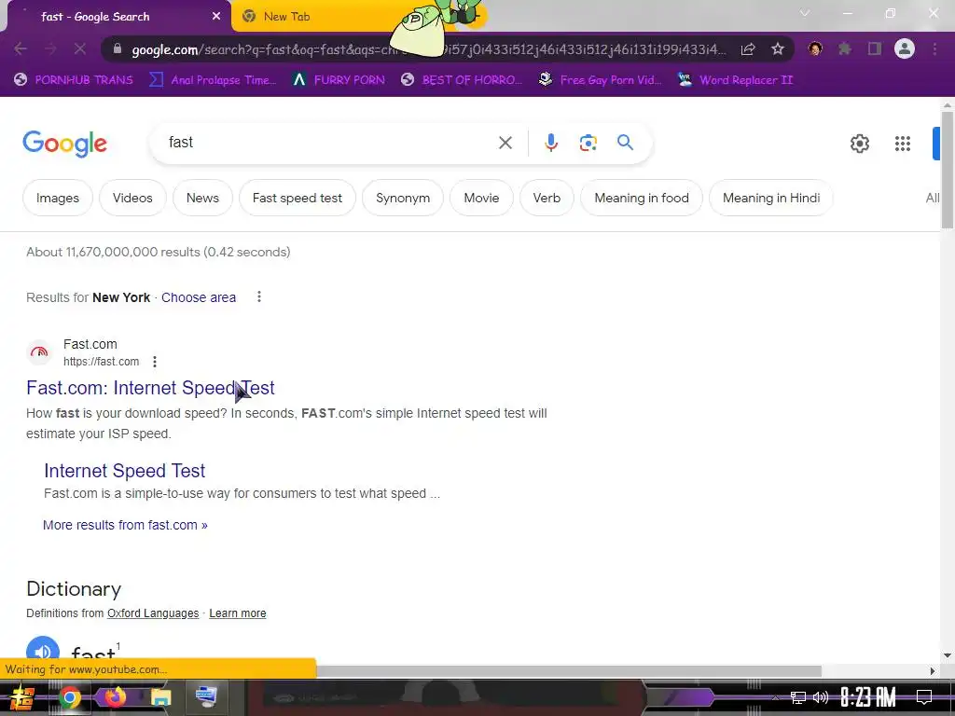The image size is (955, 716).
Task: Play the pronunciation speaker for fast
Action: click(43, 651)
